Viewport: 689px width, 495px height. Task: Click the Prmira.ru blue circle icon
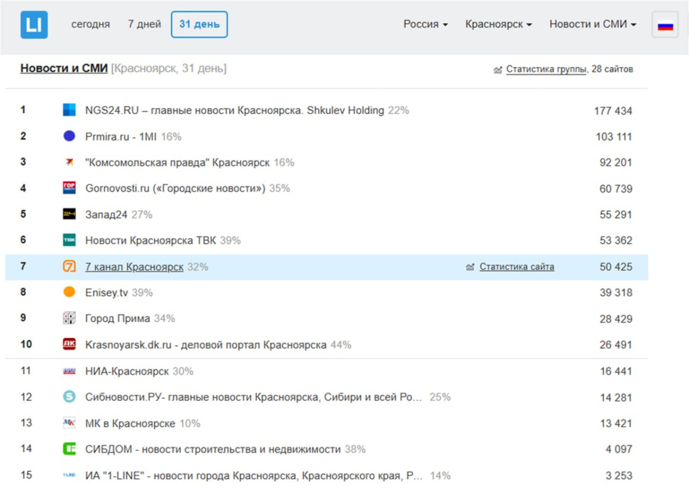(69, 137)
